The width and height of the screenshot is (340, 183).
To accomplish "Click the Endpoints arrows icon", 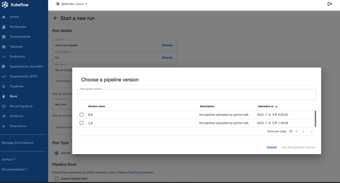I will 4,57.
